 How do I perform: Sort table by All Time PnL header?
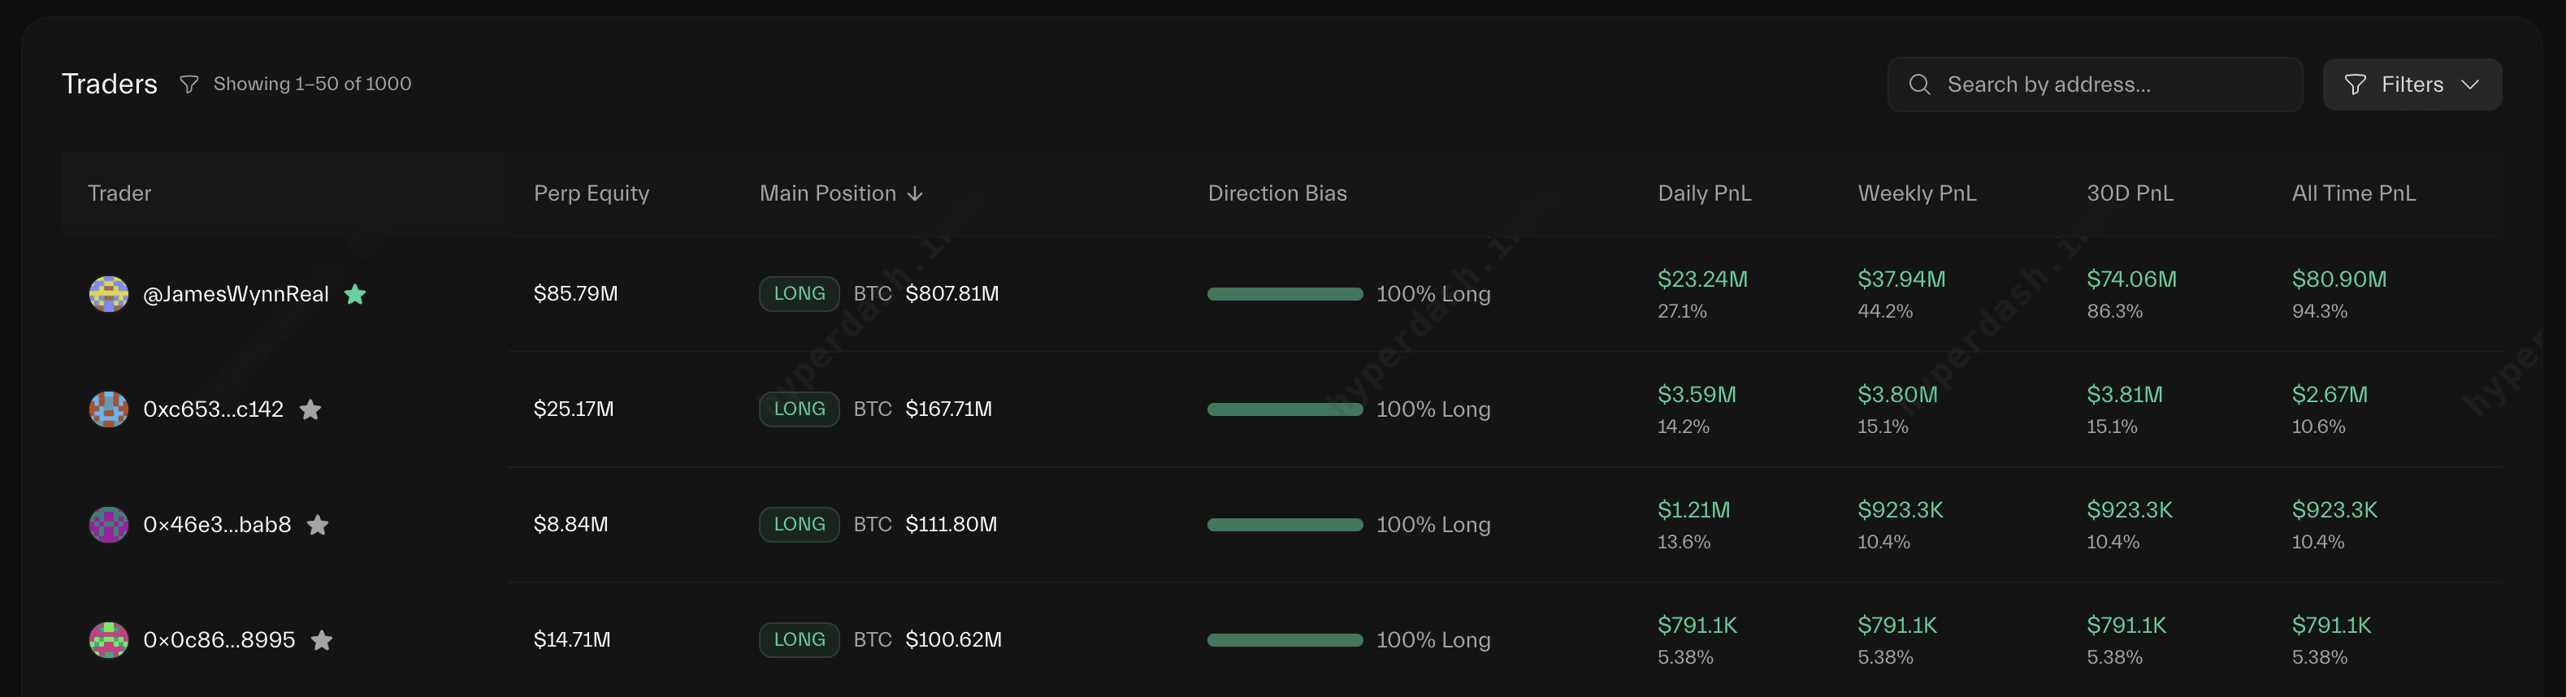coord(2354,193)
